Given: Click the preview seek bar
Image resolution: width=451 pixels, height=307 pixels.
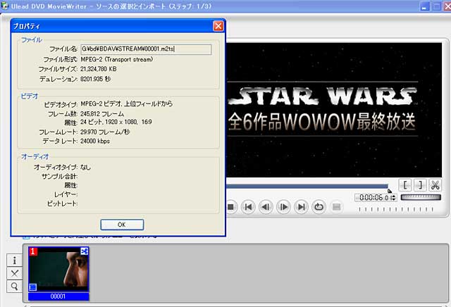Looking at the screenshot, I should 308,187.
